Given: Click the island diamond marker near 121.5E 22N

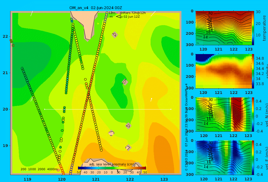Looking at the screenshot, I should (115, 35).
